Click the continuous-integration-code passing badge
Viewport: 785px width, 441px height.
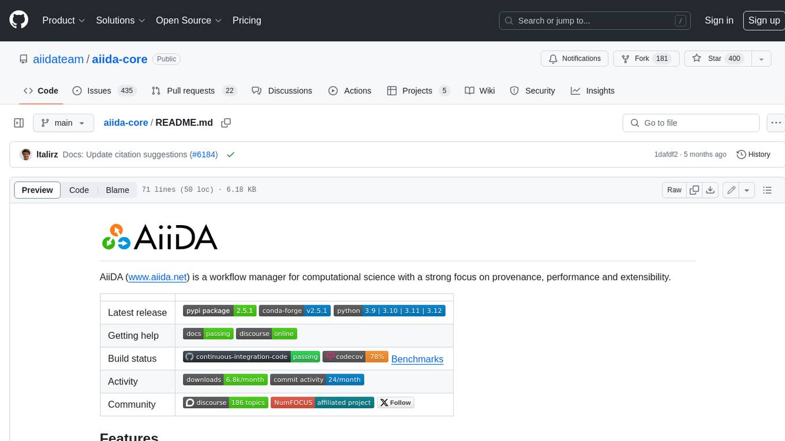252,357
